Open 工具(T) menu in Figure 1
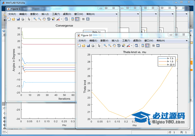 [56, 14]
